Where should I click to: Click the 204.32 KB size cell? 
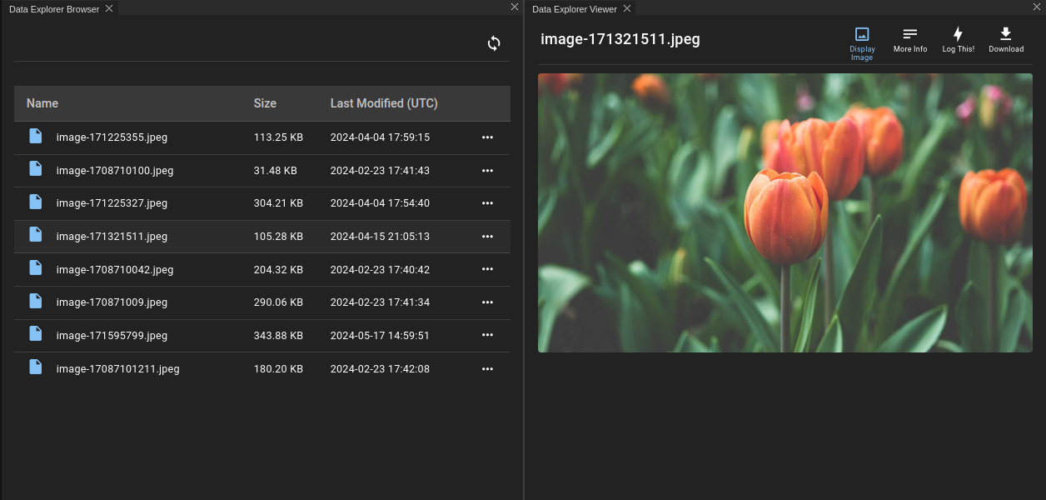point(278,270)
